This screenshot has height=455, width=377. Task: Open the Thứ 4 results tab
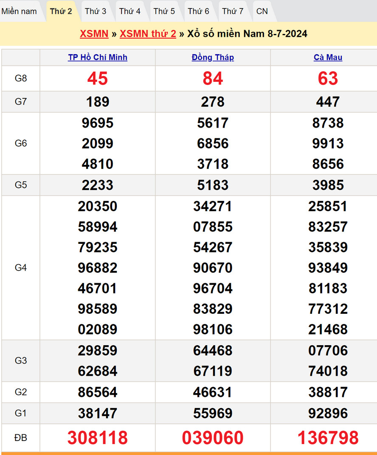(x=130, y=11)
